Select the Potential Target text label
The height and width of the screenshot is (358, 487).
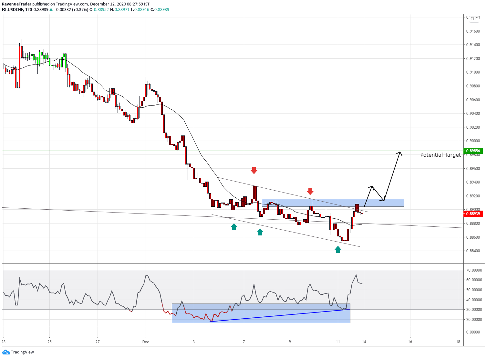pos(440,155)
